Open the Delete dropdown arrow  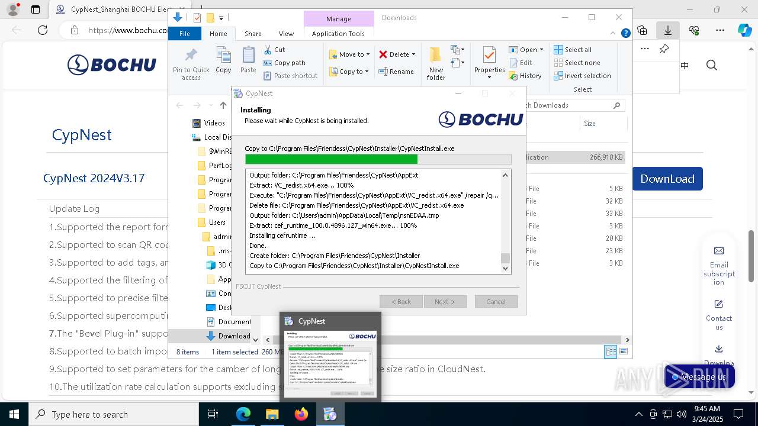coord(413,54)
